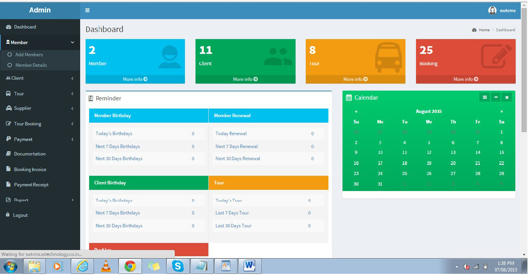Image resolution: width=529 pixels, height=275 pixels.
Task: Collapse the Calendar panel with minus icon
Action: point(496,97)
